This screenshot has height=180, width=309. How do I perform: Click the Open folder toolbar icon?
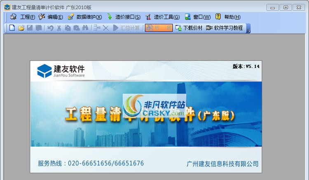pyautogui.click(x=21, y=28)
